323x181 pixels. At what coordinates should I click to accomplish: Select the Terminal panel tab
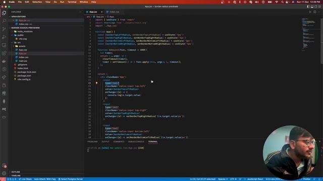(x=153, y=142)
